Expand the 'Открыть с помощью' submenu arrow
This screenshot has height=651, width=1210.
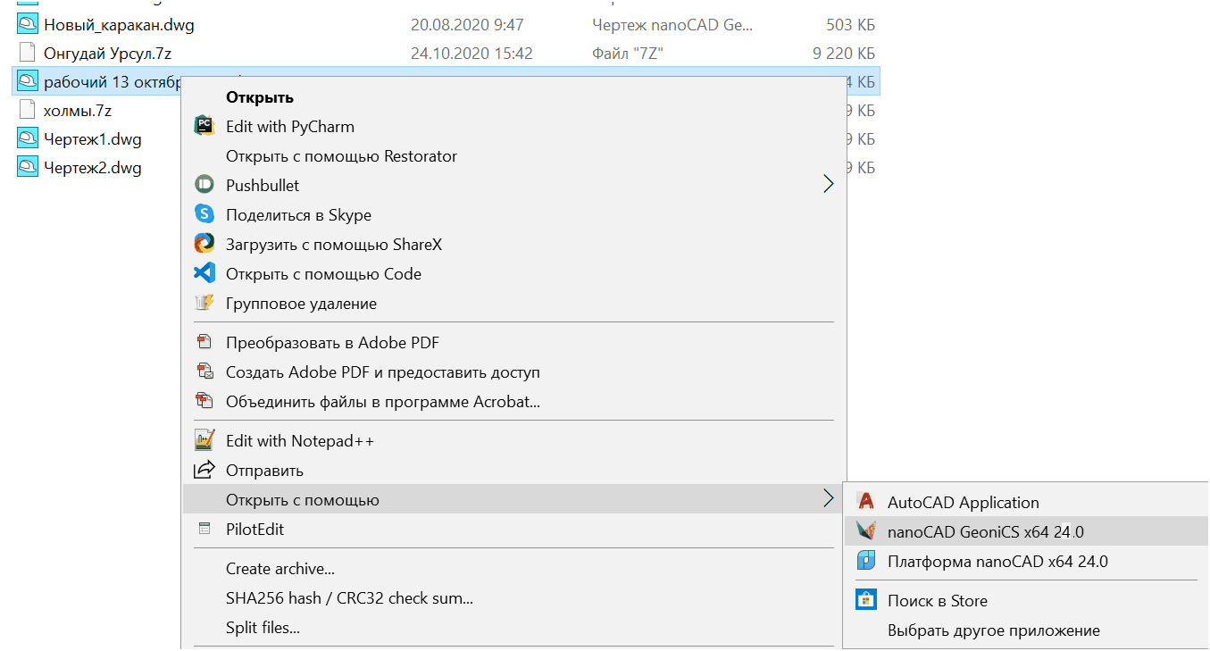827,500
